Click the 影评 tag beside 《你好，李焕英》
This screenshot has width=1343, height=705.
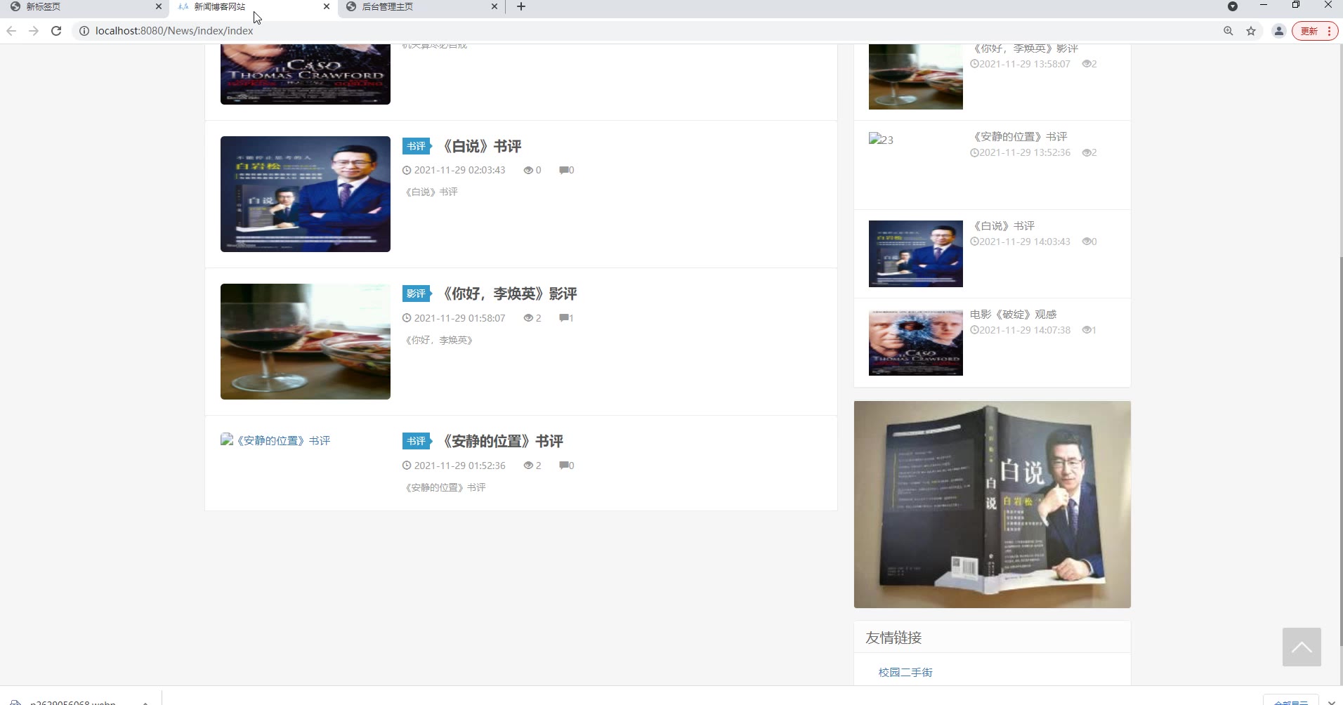point(417,294)
